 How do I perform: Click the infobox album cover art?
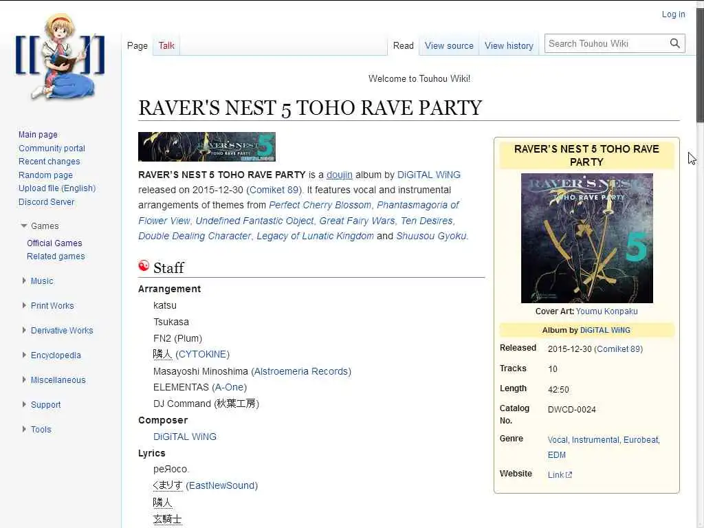click(587, 238)
